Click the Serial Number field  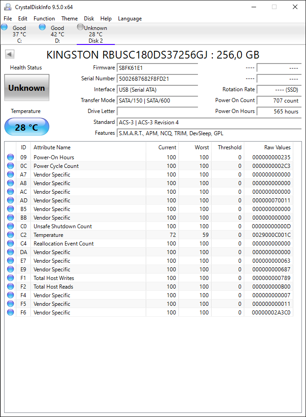click(157, 78)
